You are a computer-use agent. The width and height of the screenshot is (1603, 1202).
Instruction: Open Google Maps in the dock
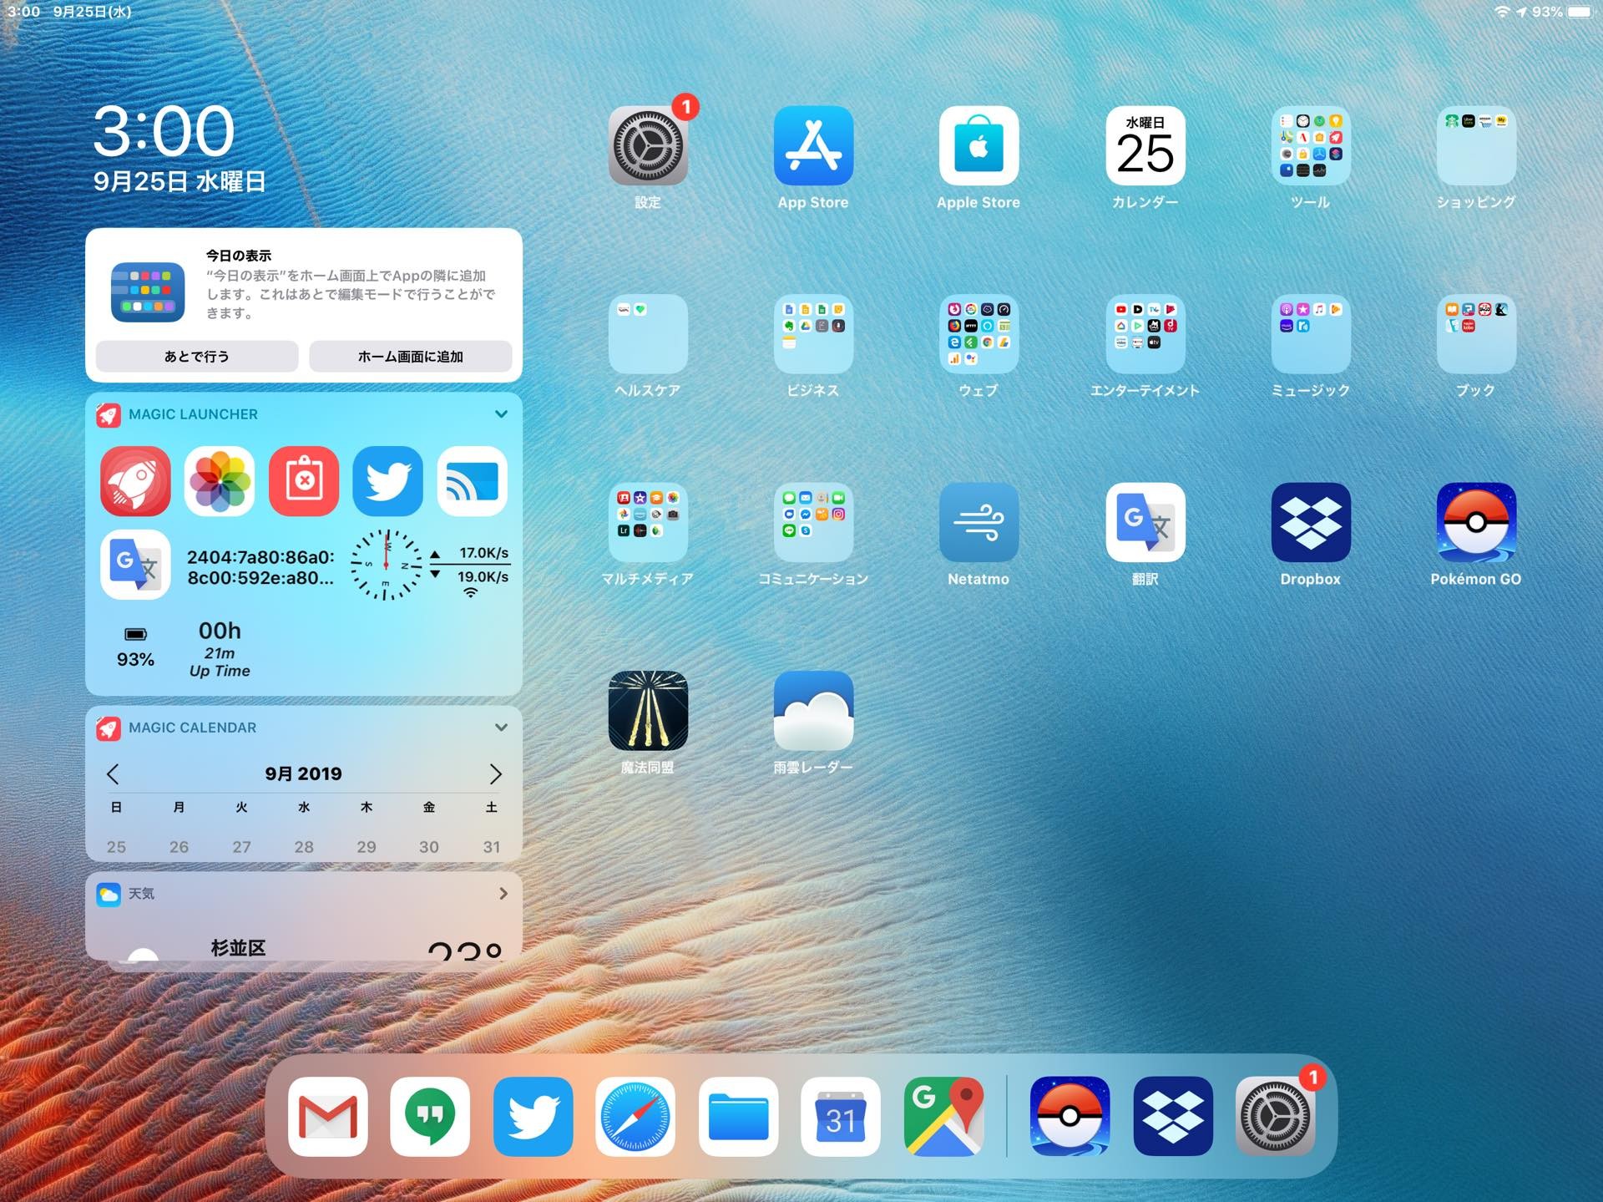click(x=943, y=1117)
